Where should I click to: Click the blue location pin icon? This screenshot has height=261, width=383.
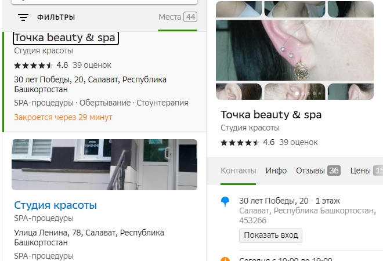225,202
